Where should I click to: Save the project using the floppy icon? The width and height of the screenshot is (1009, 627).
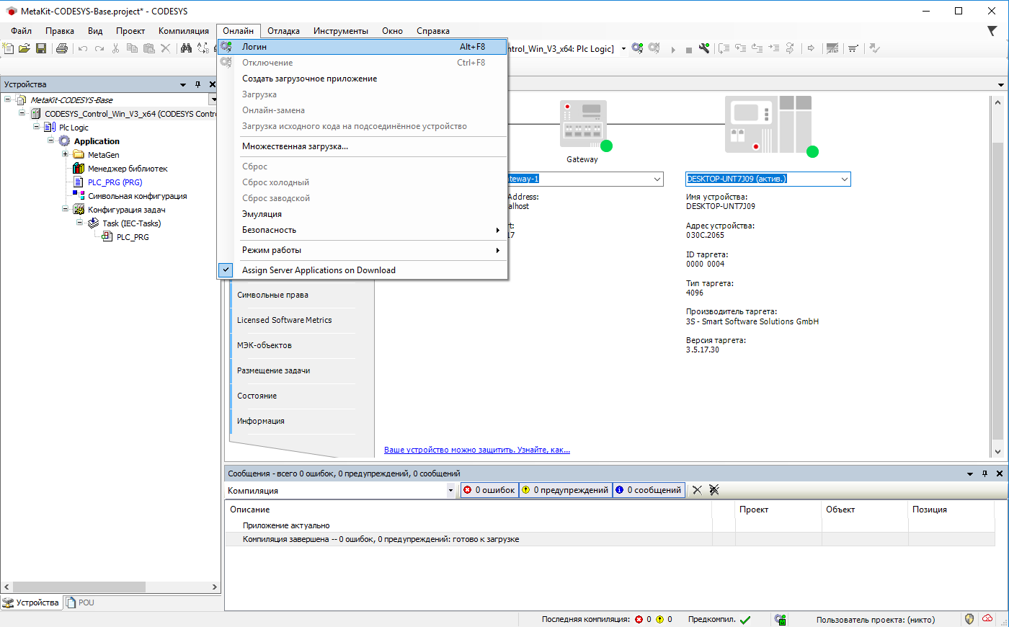click(x=41, y=48)
